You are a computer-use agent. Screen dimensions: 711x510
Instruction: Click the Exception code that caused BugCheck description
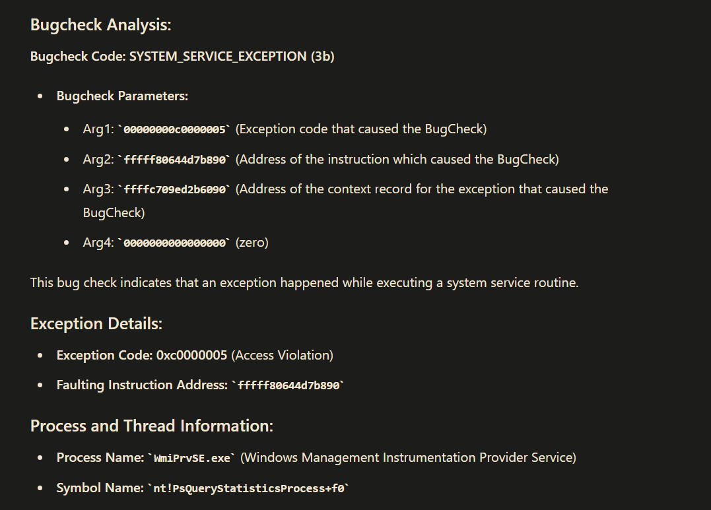(361, 129)
